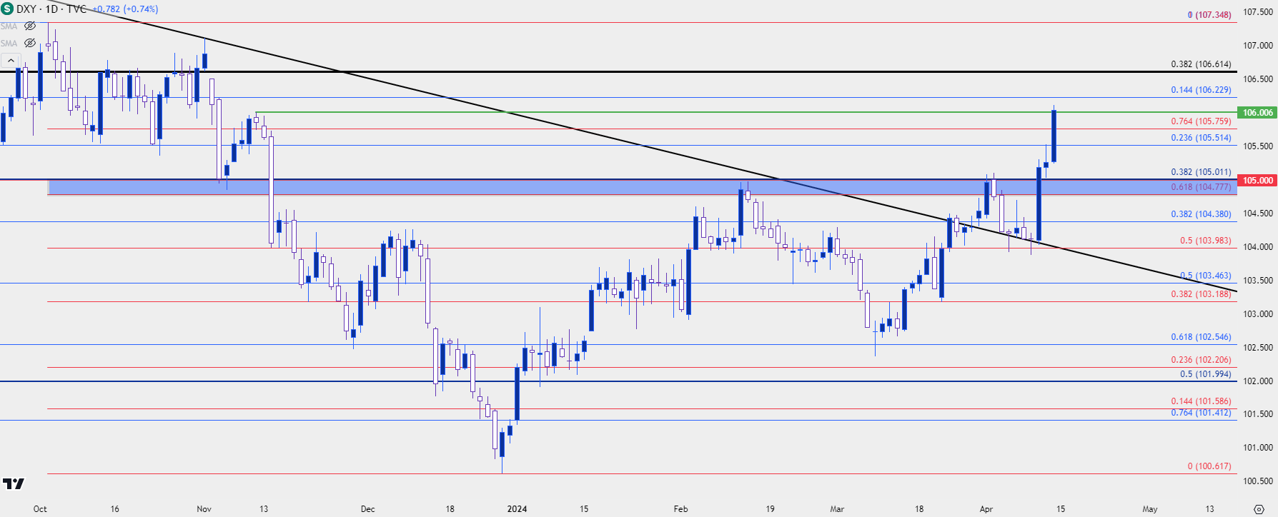Click the 0.5 (103.983) Fibonacci label
Screen dimensions: 1278x517
tap(1206, 241)
